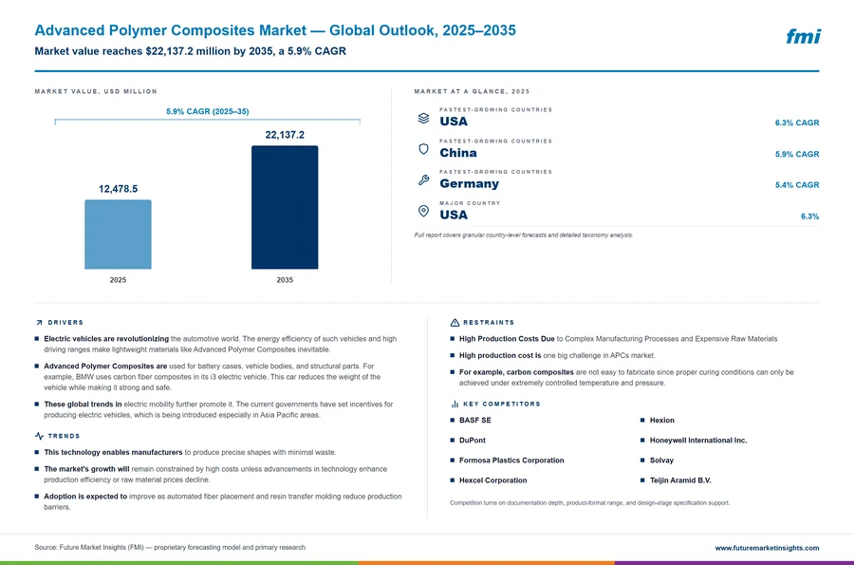Viewport: 854px width, 565px height.
Task: Click the 6.3% CAGR value for USA
Action: pos(797,122)
